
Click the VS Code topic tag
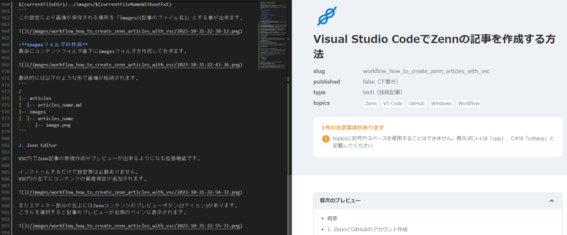pyautogui.click(x=393, y=104)
